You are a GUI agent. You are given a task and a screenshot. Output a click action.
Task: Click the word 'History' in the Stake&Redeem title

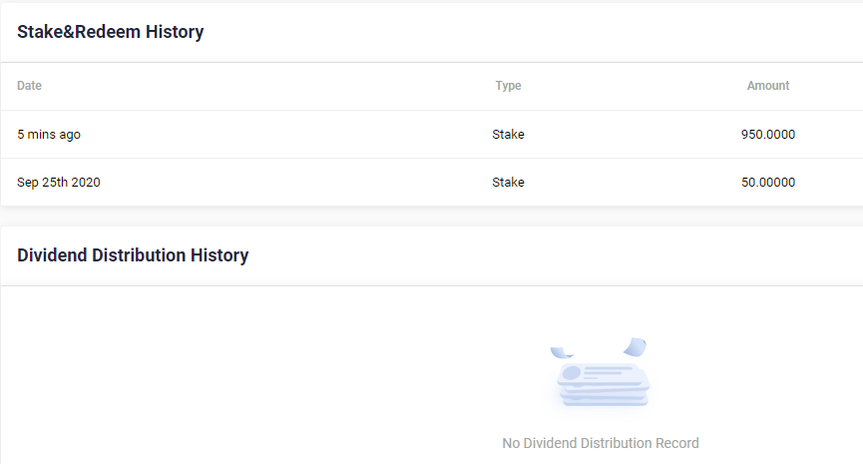[x=175, y=32]
